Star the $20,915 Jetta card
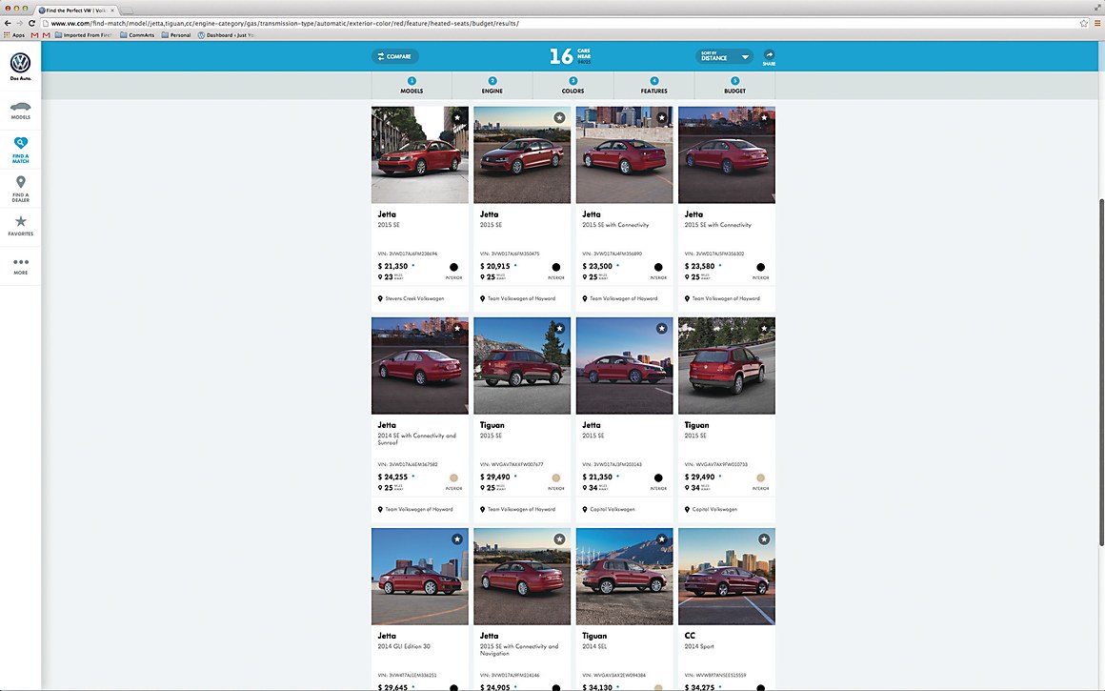The image size is (1105, 691). coord(559,118)
